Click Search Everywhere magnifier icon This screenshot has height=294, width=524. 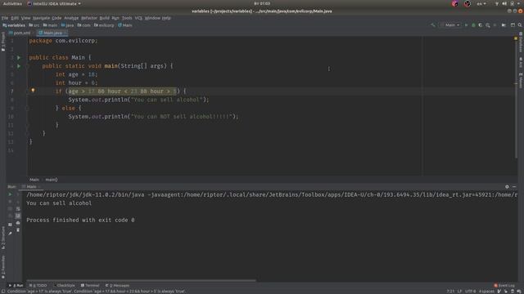(520, 25)
